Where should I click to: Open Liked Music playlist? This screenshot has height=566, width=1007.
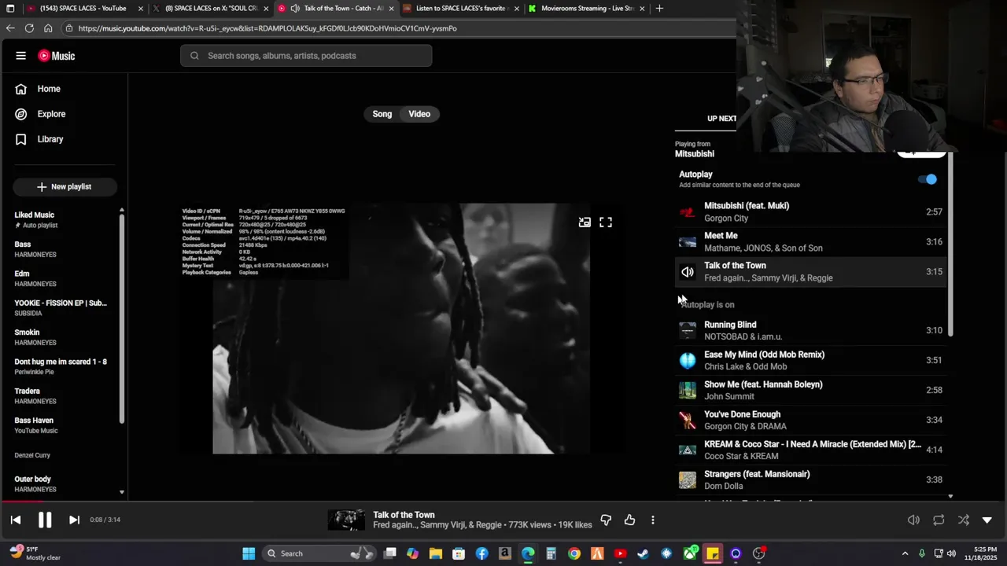(x=65, y=219)
